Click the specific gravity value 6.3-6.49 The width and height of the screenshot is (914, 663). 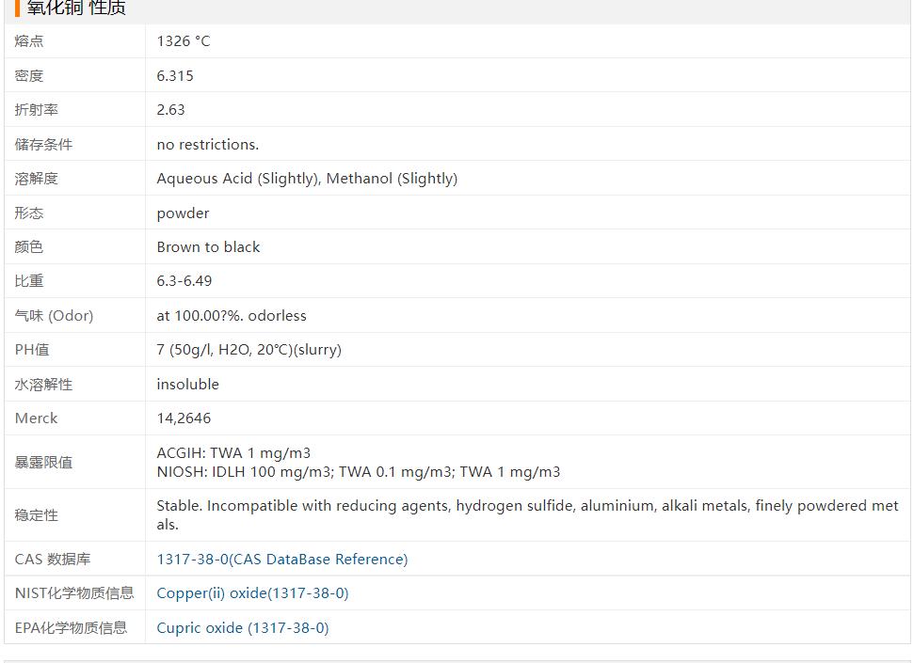pyautogui.click(x=184, y=281)
